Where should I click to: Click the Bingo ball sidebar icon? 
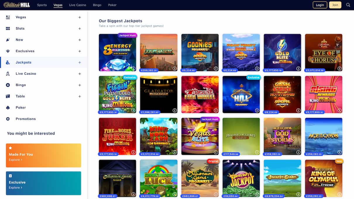click(x=8, y=85)
